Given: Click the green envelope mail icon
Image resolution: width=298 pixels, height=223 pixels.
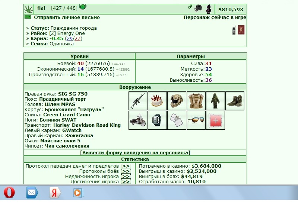Looking at the screenshot, I should click(x=28, y=17).
